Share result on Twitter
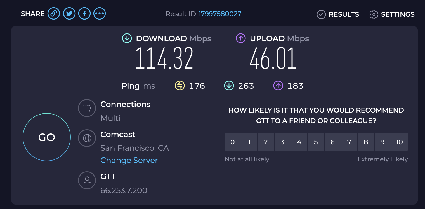The image size is (425, 209). (69, 13)
